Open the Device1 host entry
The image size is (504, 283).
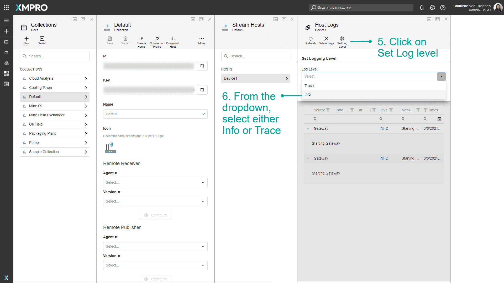pos(255,78)
